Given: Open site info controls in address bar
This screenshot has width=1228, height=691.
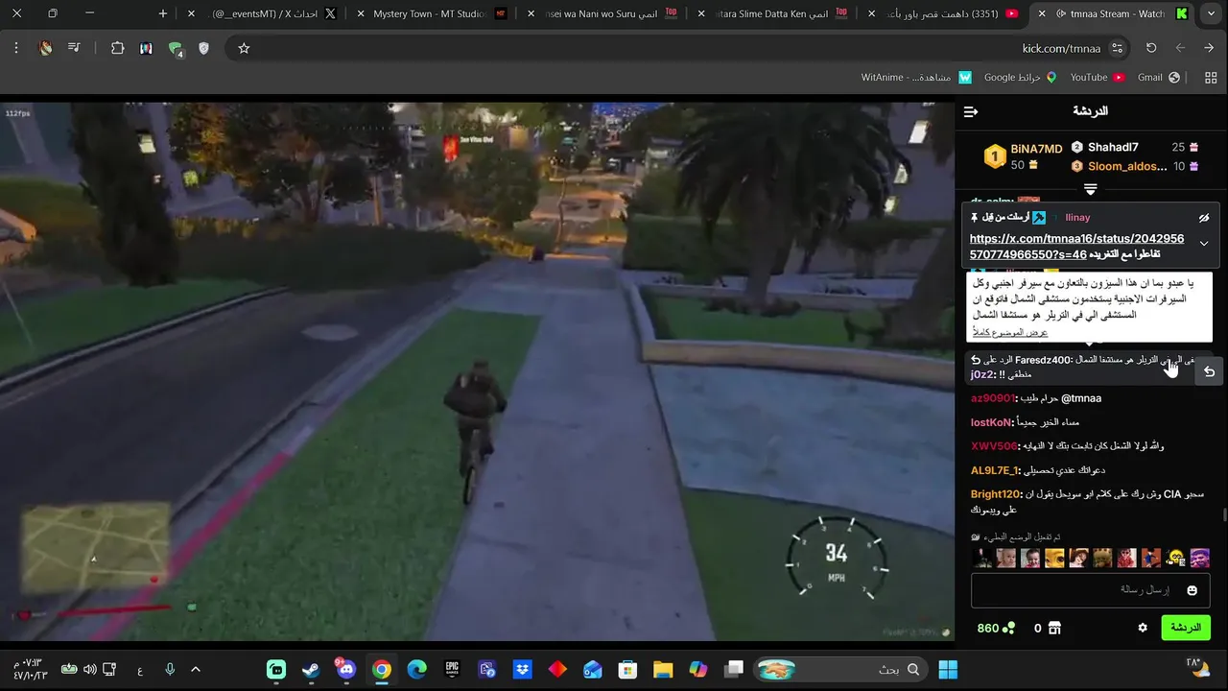Looking at the screenshot, I should click(1118, 48).
